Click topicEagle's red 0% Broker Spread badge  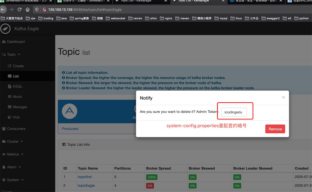[x=150, y=186]
